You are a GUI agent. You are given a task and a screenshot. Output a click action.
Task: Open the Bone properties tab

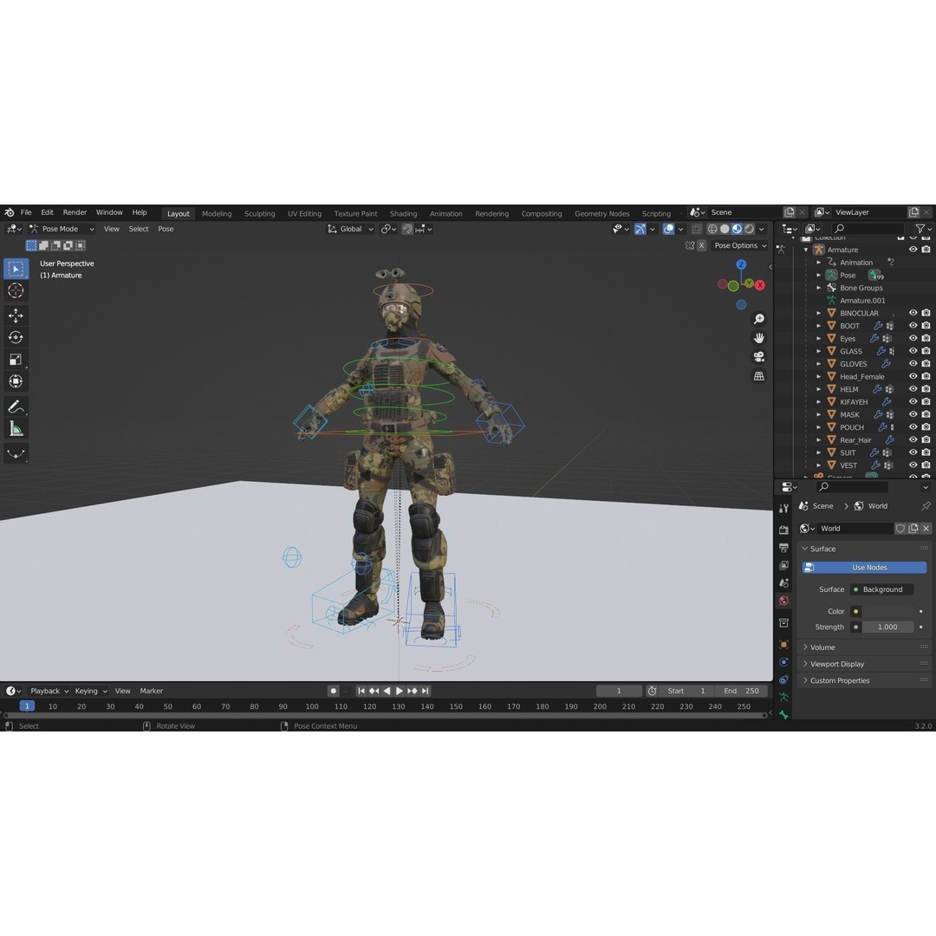783,714
